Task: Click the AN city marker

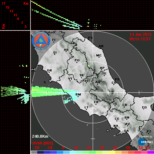Action: coord(101,46)
